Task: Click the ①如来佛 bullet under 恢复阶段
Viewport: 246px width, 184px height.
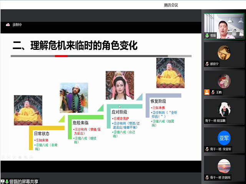Action: [x=158, y=108]
